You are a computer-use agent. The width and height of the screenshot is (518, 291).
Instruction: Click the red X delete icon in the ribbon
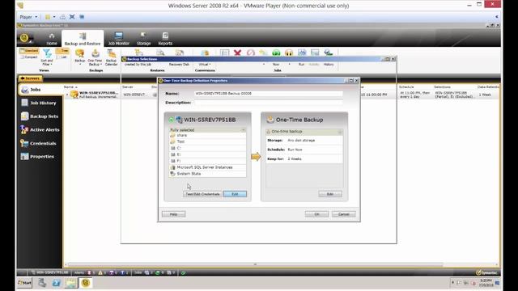(237, 53)
